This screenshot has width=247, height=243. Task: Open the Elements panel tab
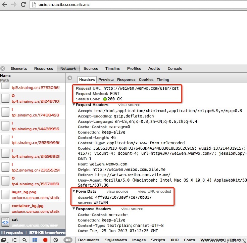click(x=19, y=68)
